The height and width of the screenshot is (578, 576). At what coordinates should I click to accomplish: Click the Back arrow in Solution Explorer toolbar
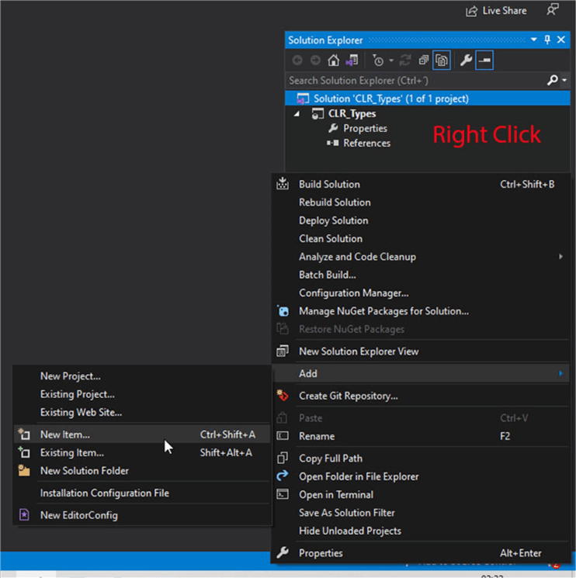pyautogui.click(x=297, y=61)
